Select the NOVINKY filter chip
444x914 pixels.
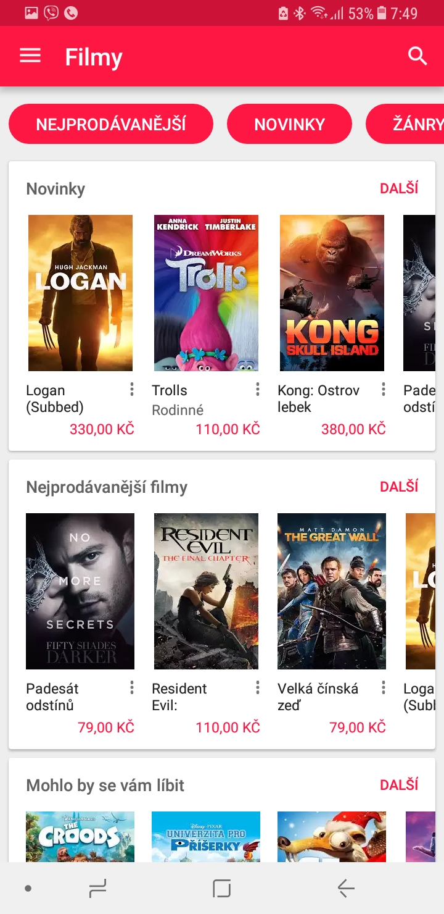[x=289, y=124]
